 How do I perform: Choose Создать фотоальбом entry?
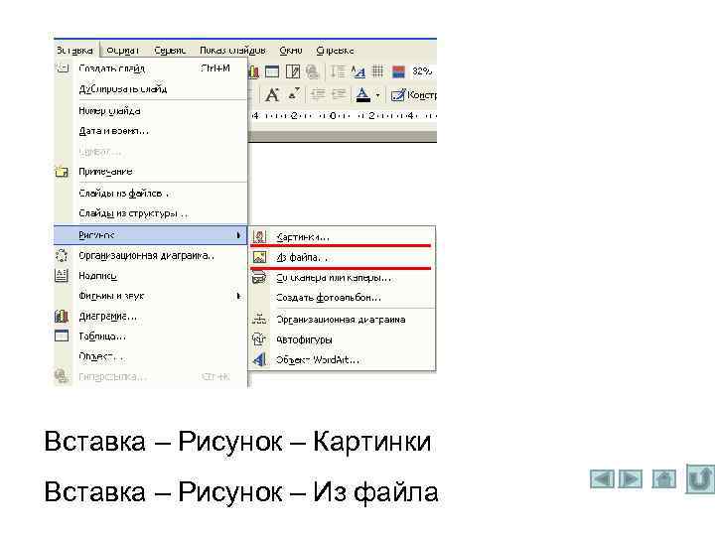pos(342,298)
